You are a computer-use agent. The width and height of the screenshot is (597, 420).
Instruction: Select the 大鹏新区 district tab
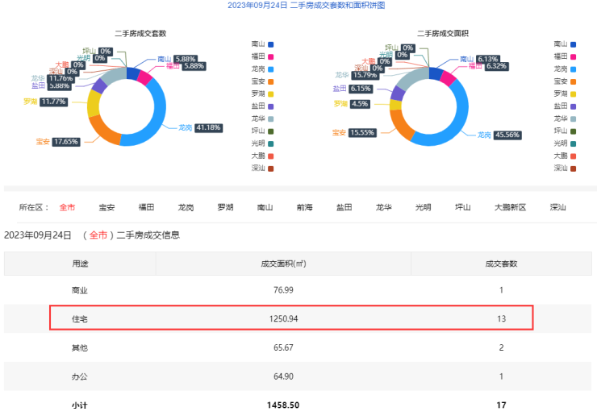(x=510, y=207)
